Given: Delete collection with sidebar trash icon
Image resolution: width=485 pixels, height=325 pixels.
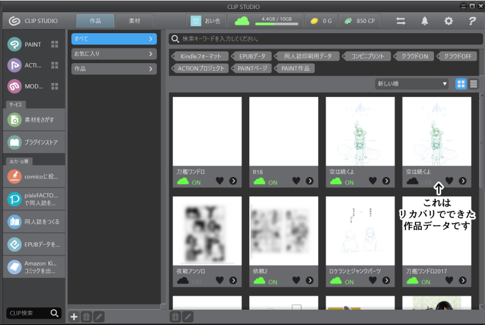Looking at the screenshot, I should point(87,317).
